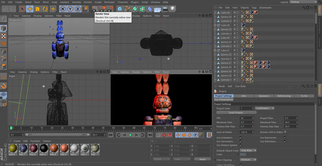Enable Texture mode checkerboard icon in left sidebar
This screenshot has width=322, height=166.
(x=4, y=36)
